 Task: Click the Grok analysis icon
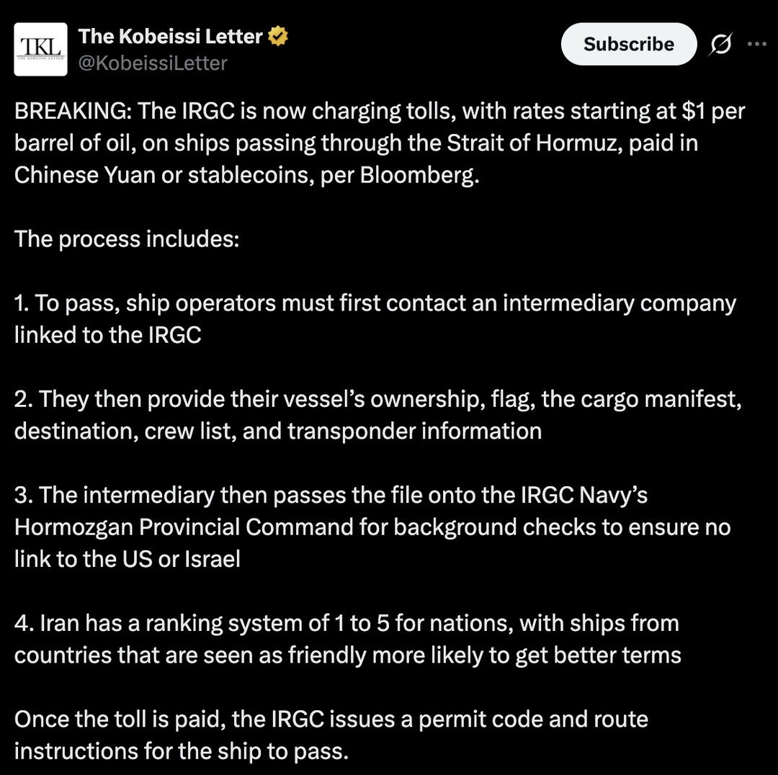click(x=721, y=44)
